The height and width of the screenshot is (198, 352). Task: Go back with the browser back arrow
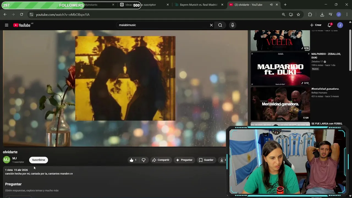tap(5, 14)
